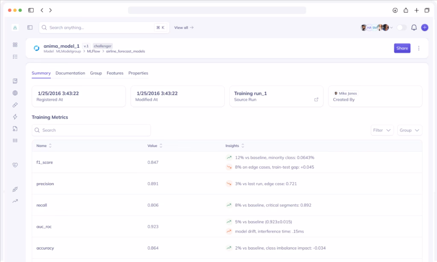The height and width of the screenshot is (262, 437).
Task: Click the Training Metrics search field
Action: (x=91, y=130)
